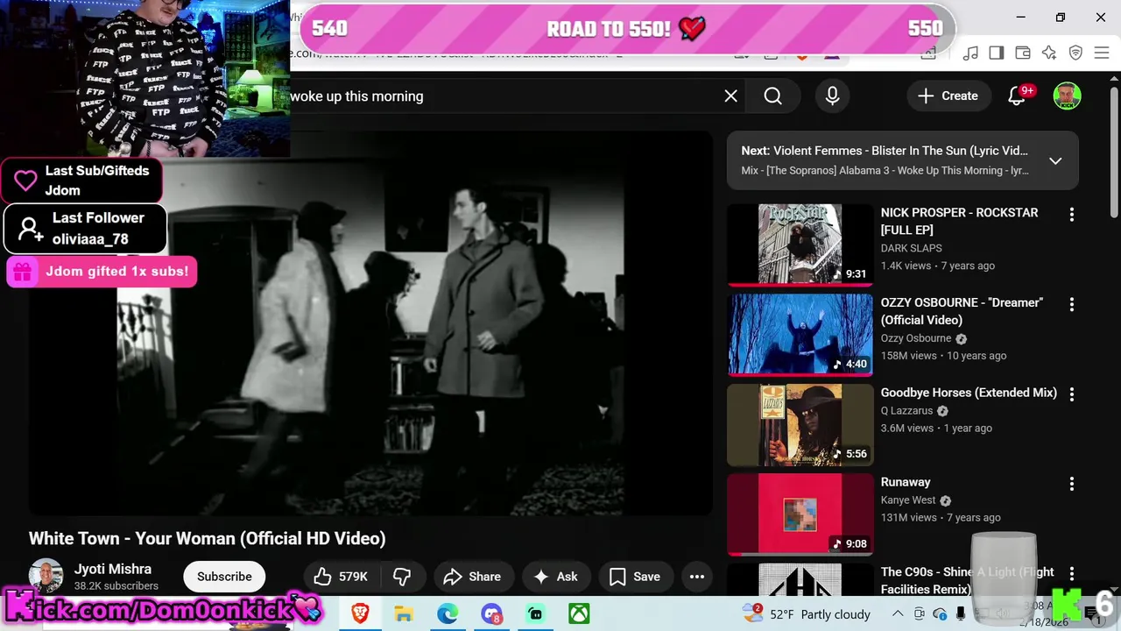1121x631 pixels.
Task: Open File Explorer from the taskbar
Action: (x=404, y=613)
